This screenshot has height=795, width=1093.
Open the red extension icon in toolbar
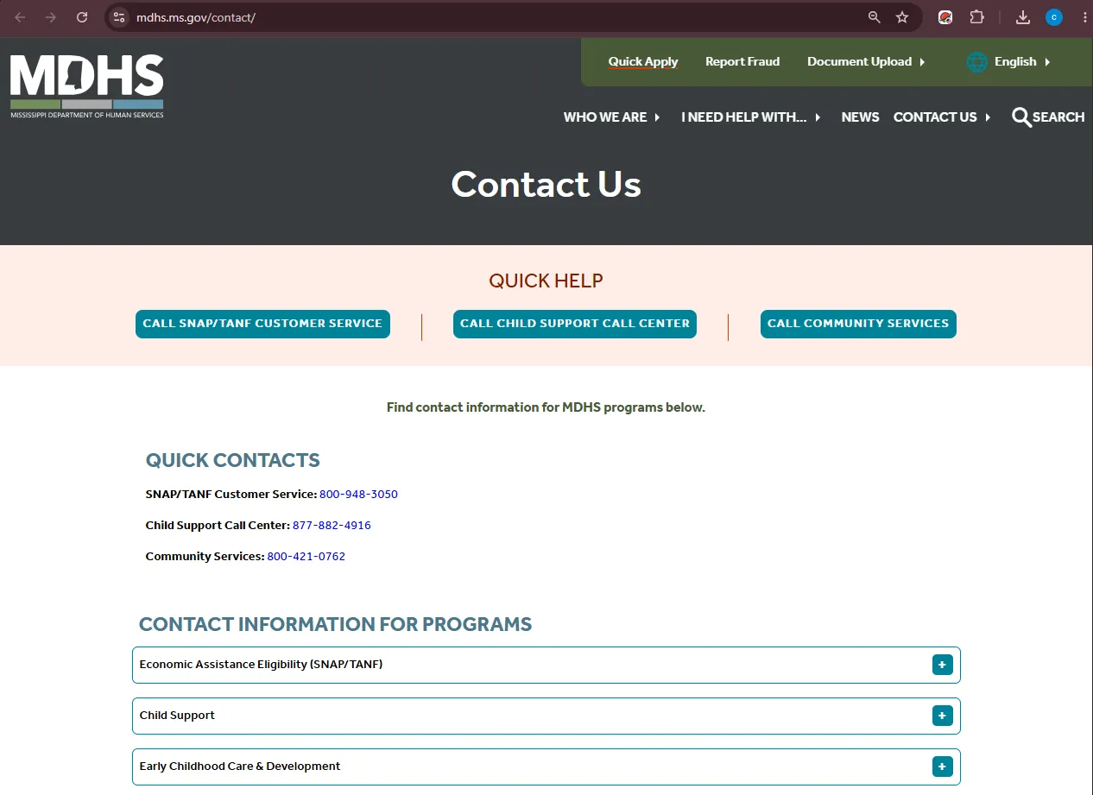pyautogui.click(x=945, y=17)
